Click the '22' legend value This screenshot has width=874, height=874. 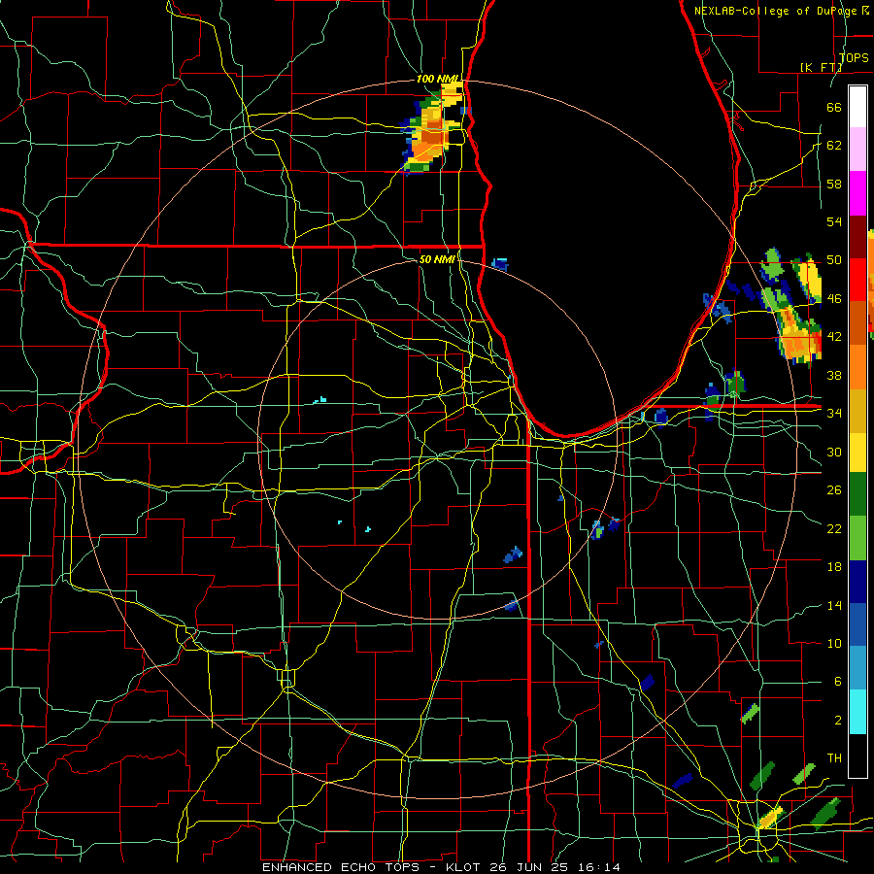834,529
